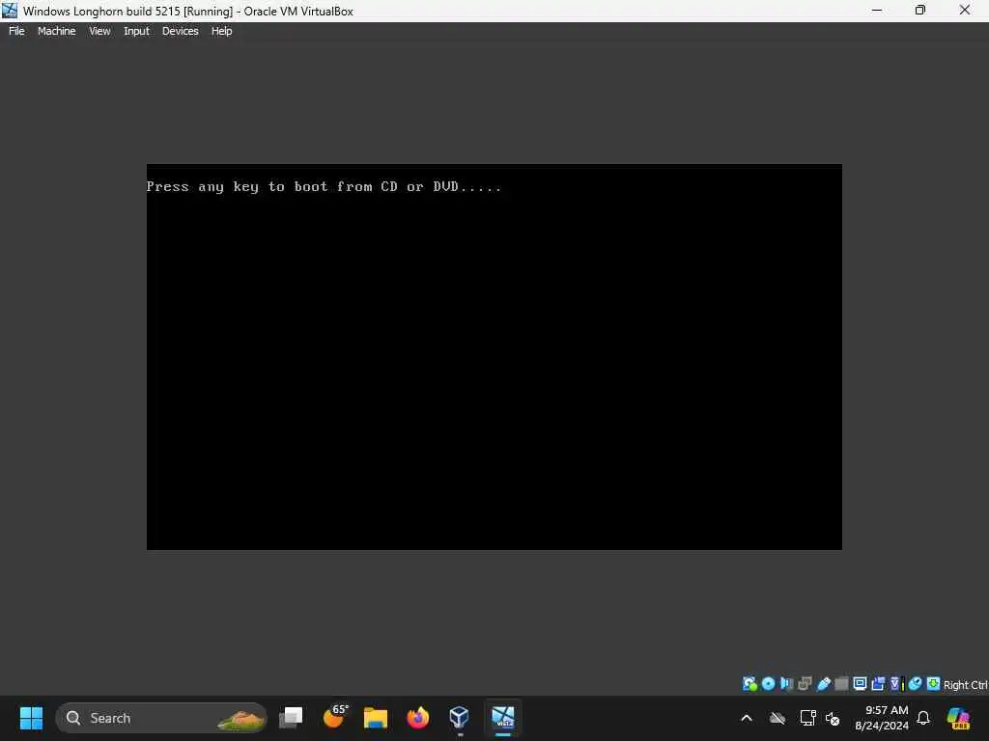Click the mouse integration status icon
This screenshot has height=741, width=989.
(916, 684)
